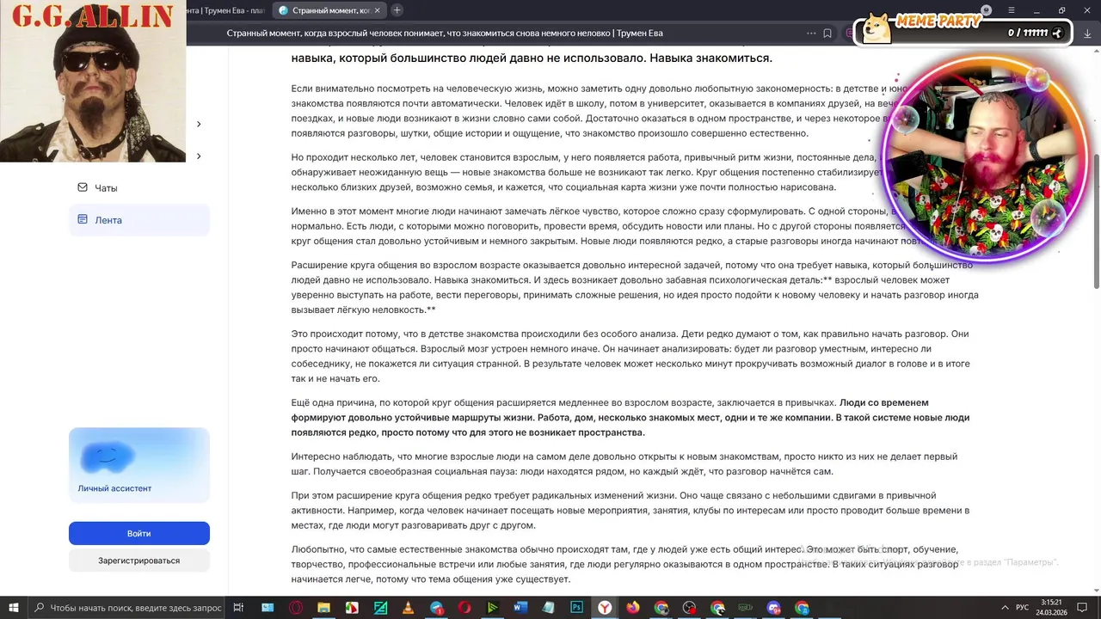Click the Windows search box
The image size is (1101, 619).
(x=127, y=608)
